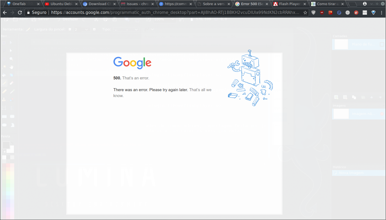Bookmark this page with the star icon

[x=305, y=13]
